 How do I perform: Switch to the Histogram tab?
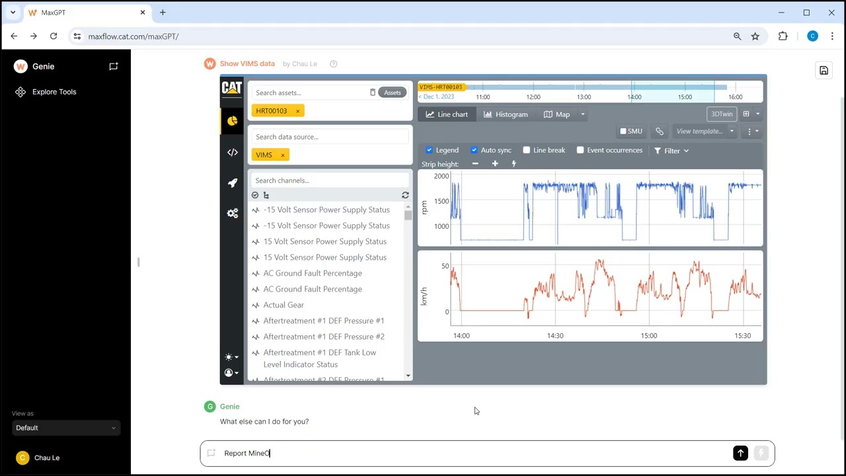[x=506, y=114]
